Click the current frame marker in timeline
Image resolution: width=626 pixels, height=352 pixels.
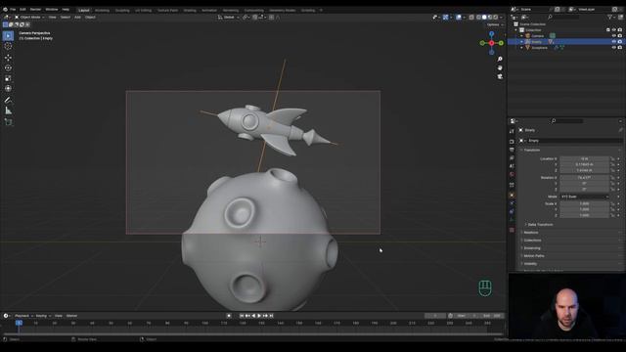[x=19, y=323]
